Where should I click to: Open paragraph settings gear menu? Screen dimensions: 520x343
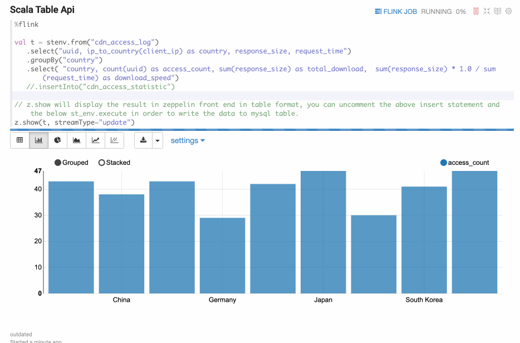click(508, 11)
